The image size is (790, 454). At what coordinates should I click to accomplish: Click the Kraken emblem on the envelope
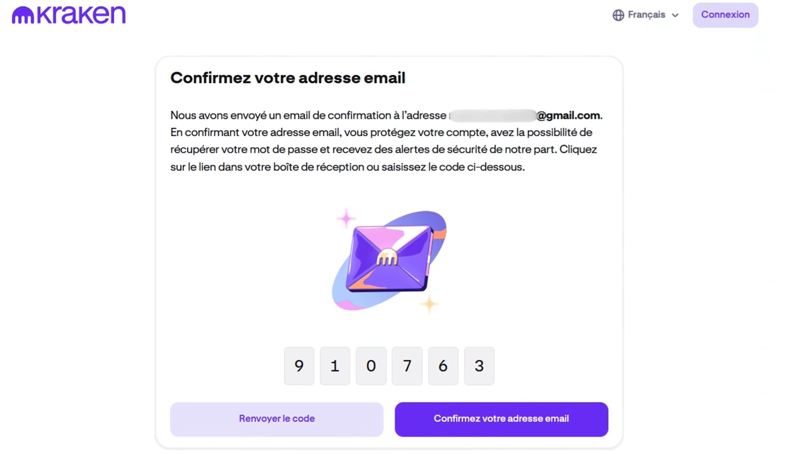coord(387,259)
